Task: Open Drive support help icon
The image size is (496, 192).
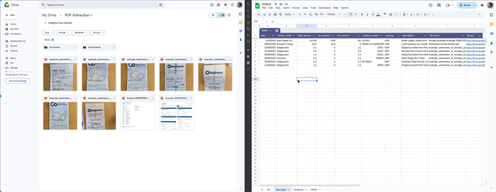Action: [212, 5]
